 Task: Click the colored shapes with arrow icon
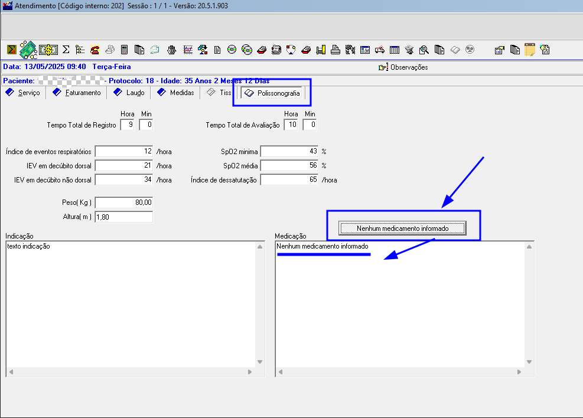pyautogui.click(x=203, y=50)
